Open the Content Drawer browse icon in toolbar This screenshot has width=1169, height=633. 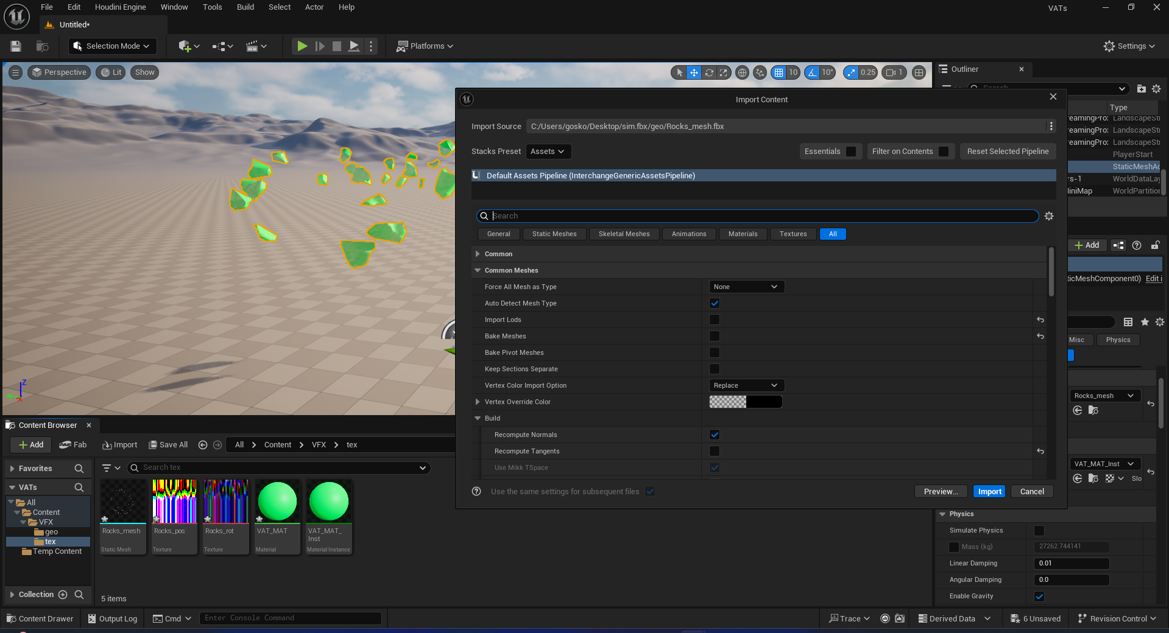pos(42,46)
